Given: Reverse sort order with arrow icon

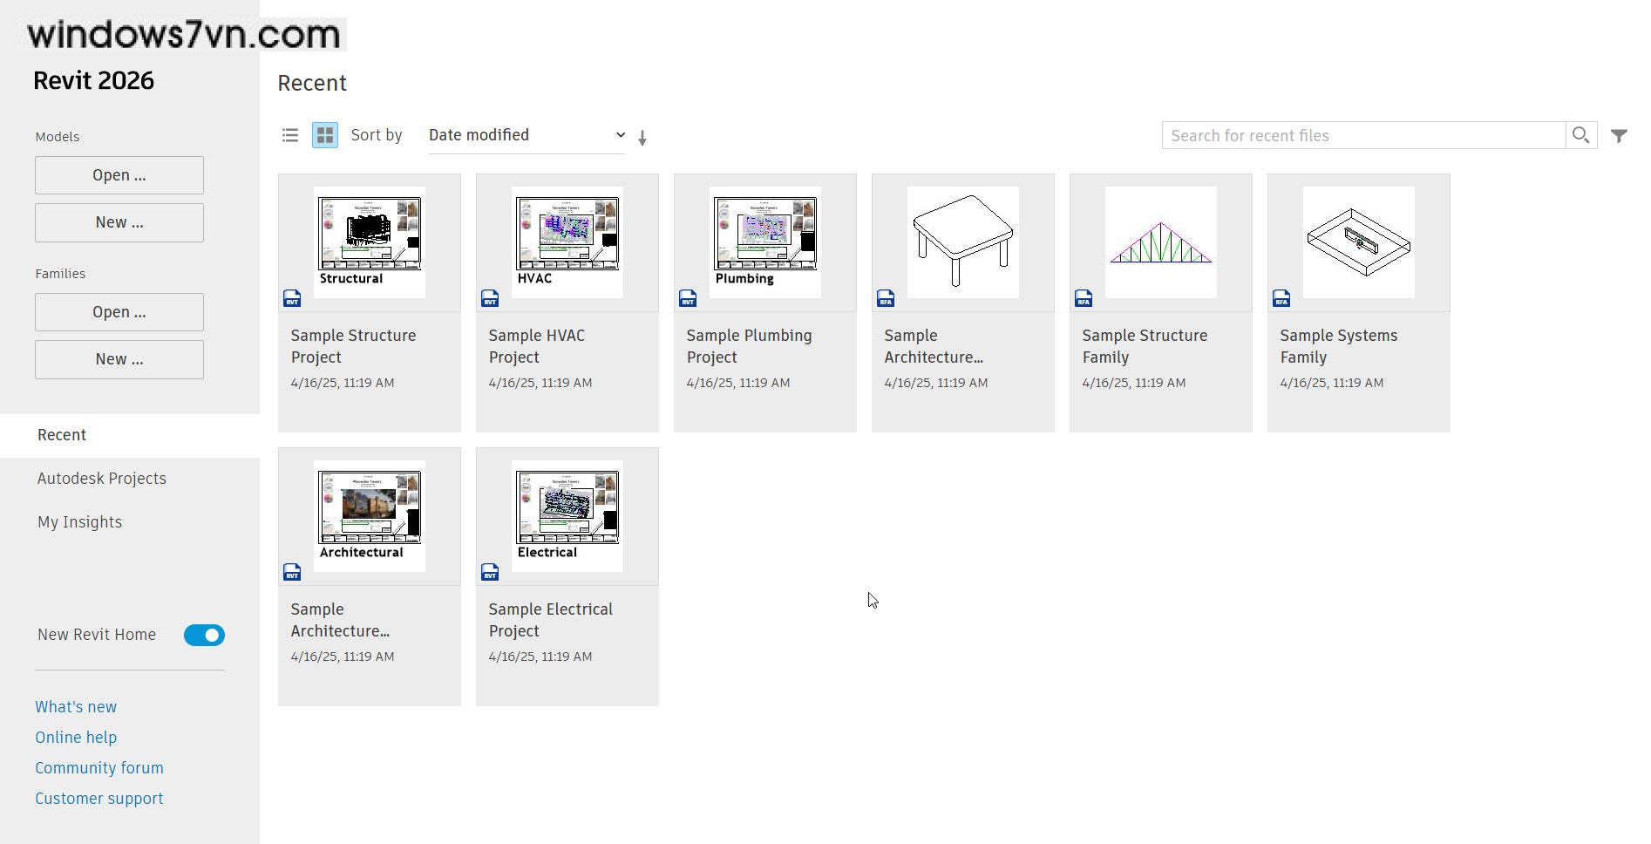Looking at the screenshot, I should pyautogui.click(x=642, y=138).
